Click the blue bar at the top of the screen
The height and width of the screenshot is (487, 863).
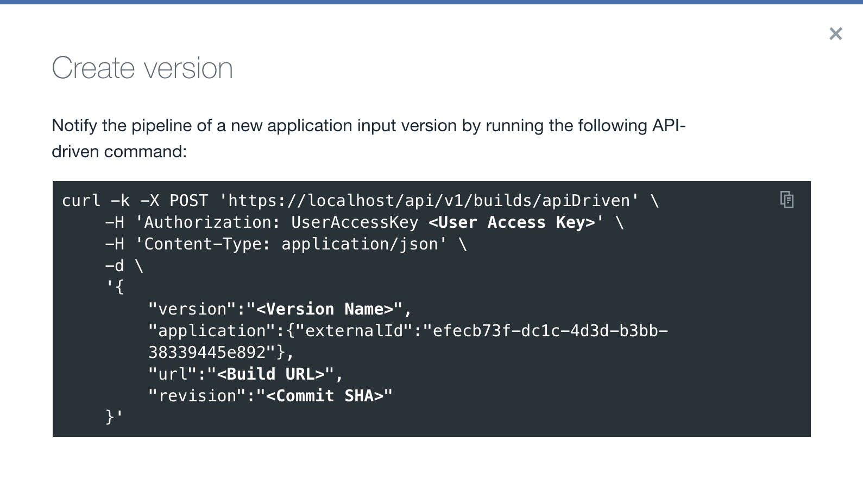coord(431,2)
